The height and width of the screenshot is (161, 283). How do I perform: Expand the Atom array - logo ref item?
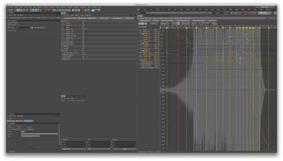[x=63, y=53]
